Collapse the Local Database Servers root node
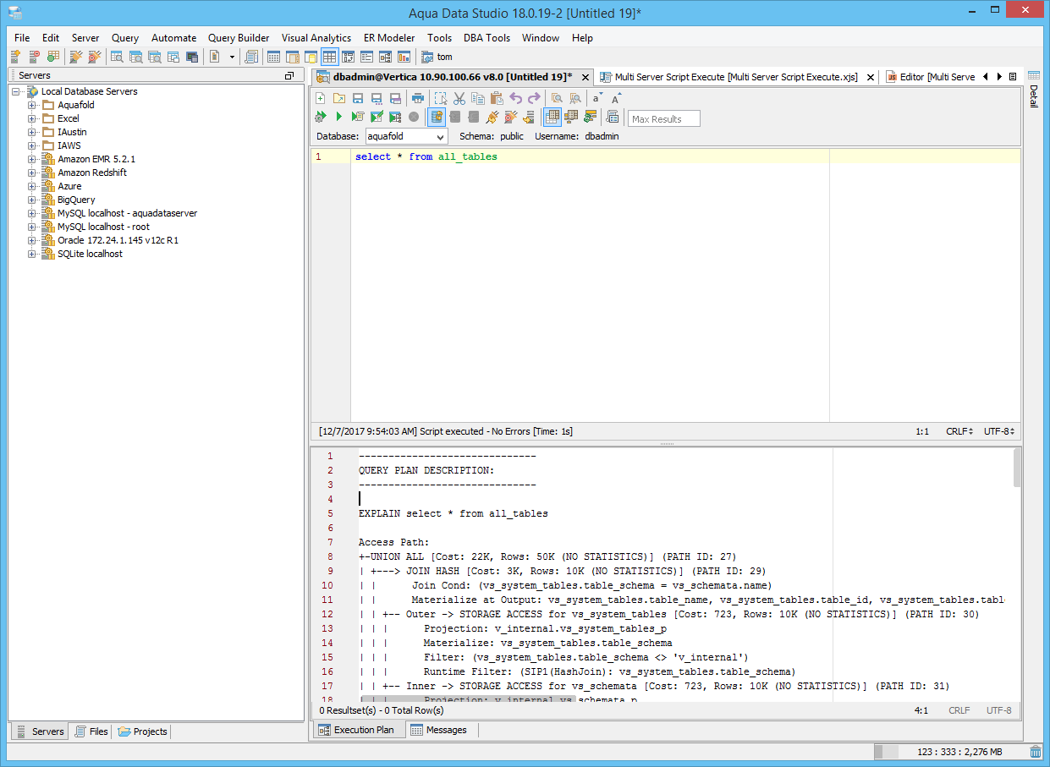This screenshot has width=1050, height=767. coord(16,91)
